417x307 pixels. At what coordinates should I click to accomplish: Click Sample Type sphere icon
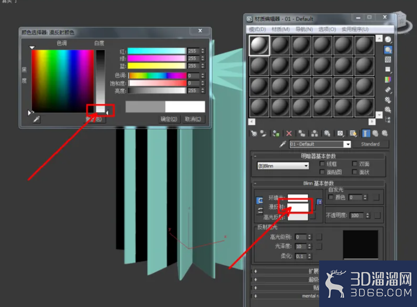click(388, 40)
